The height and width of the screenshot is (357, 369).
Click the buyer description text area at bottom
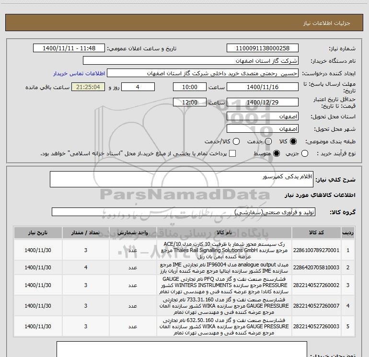[x=182, y=349]
